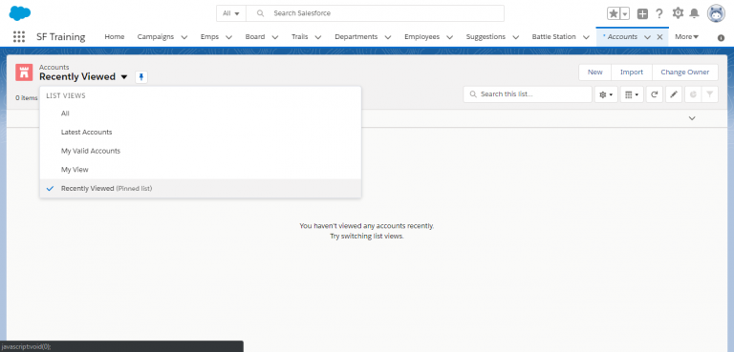Open the Trails tab

tap(299, 36)
